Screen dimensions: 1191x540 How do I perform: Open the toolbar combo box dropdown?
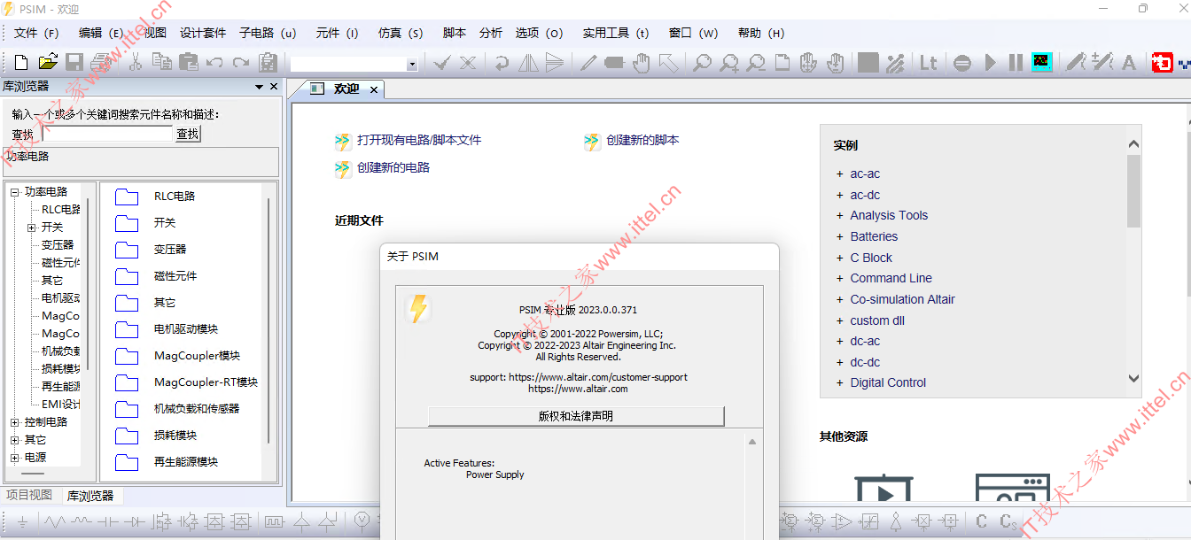(412, 65)
